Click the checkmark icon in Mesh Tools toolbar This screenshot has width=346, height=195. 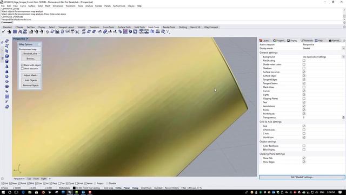point(3,31)
